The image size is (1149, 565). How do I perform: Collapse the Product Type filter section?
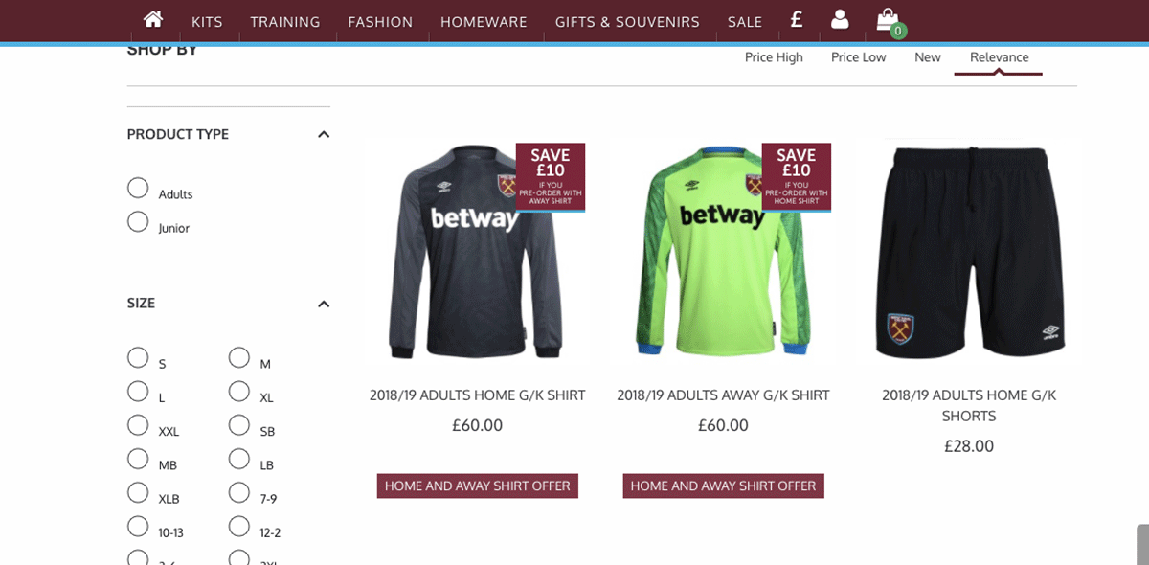pyautogui.click(x=324, y=135)
